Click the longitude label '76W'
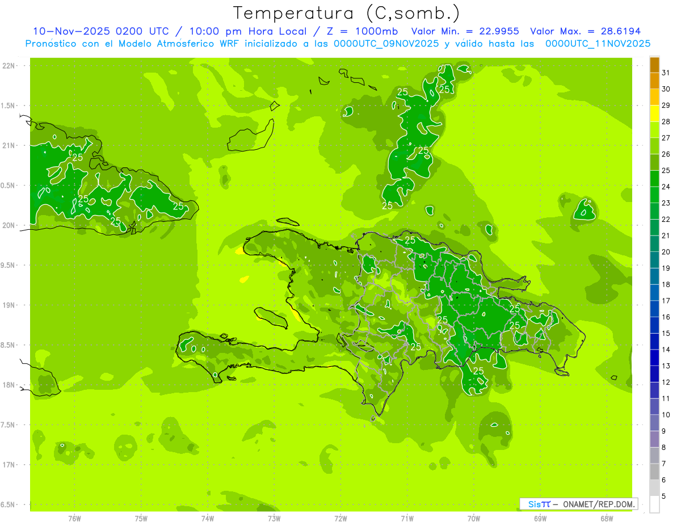This screenshot has height=526, width=681. (74, 518)
